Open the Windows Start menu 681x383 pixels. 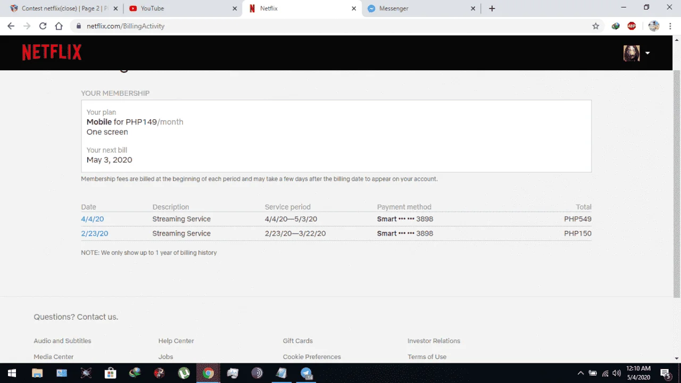(12, 373)
